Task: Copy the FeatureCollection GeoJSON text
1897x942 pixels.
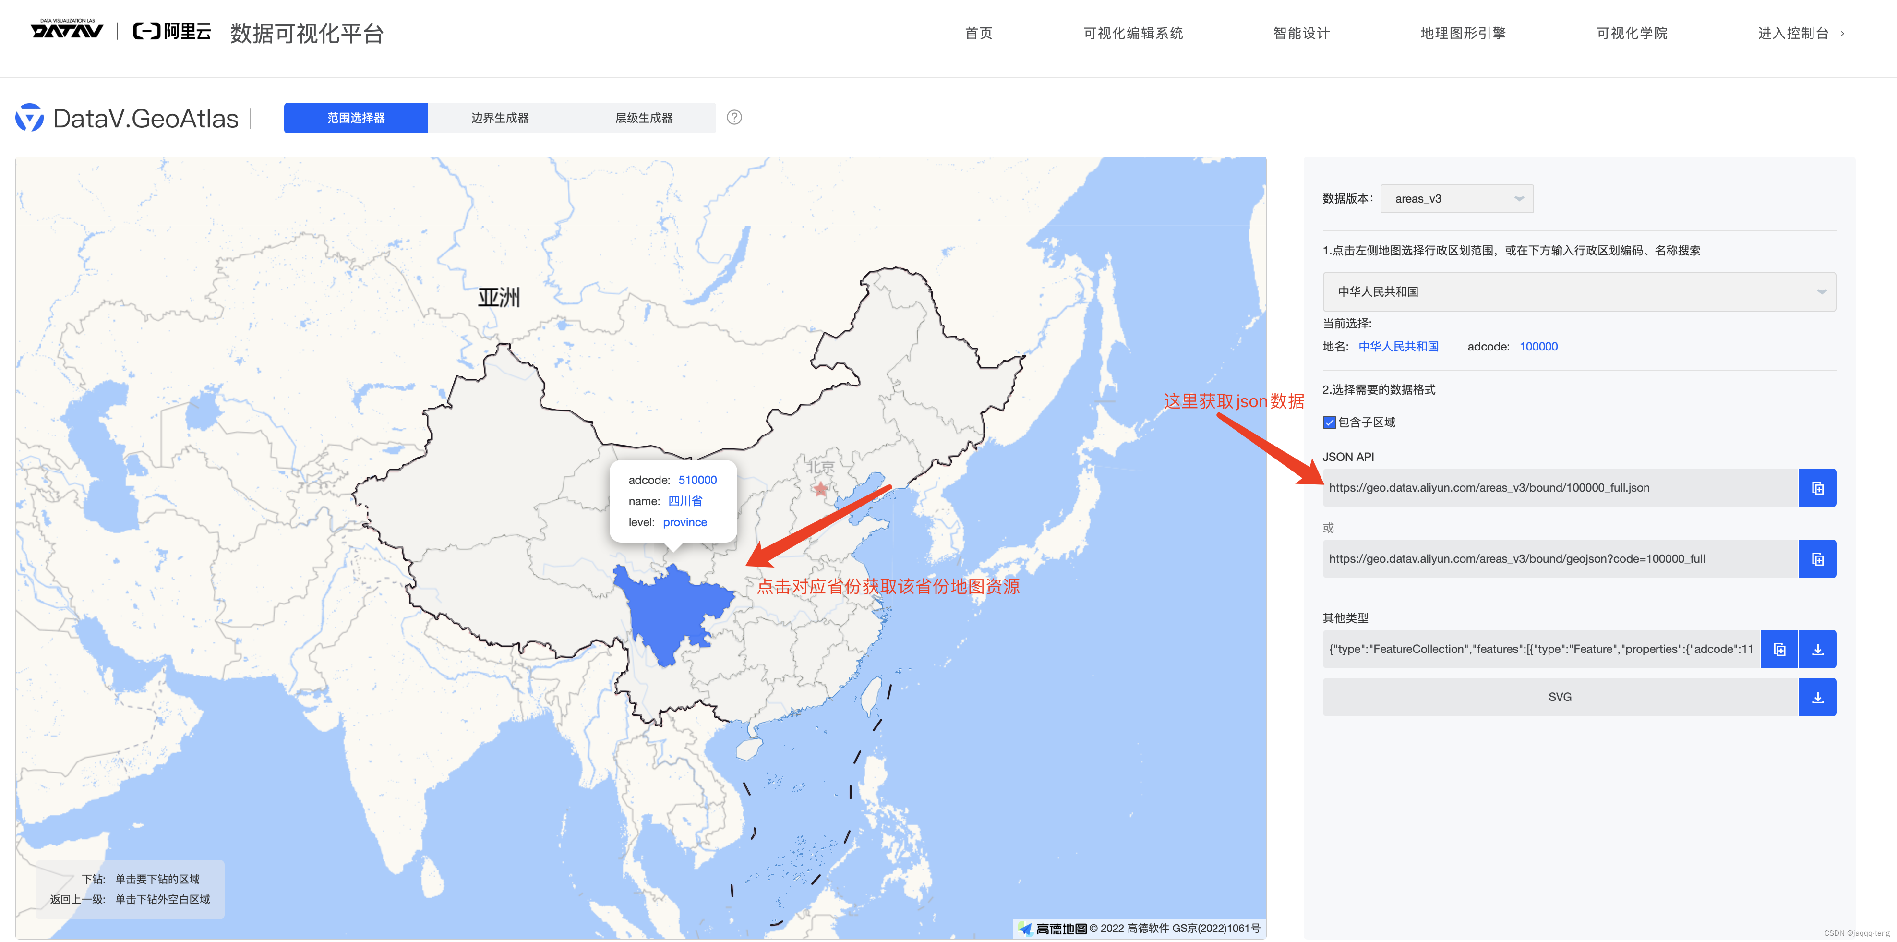Action: pyautogui.click(x=1778, y=650)
